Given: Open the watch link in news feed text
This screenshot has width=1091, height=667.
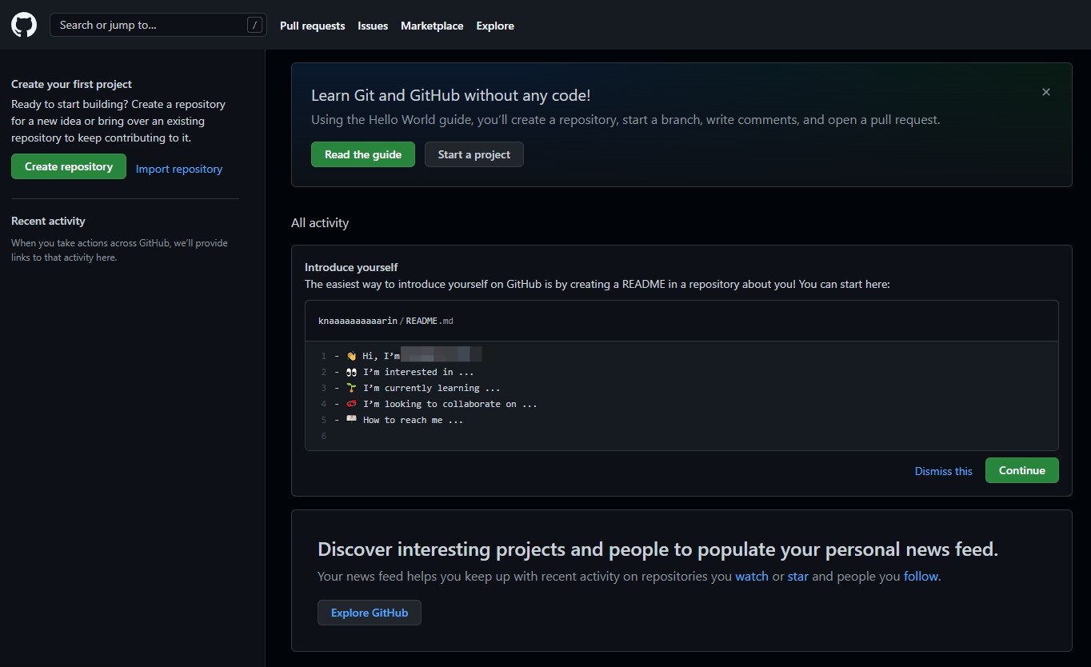Looking at the screenshot, I should pyautogui.click(x=752, y=576).
